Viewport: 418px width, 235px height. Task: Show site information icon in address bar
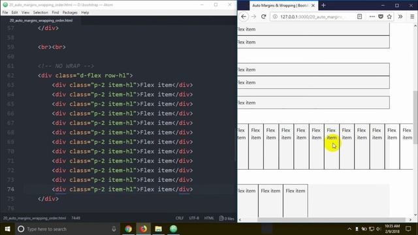275,16
